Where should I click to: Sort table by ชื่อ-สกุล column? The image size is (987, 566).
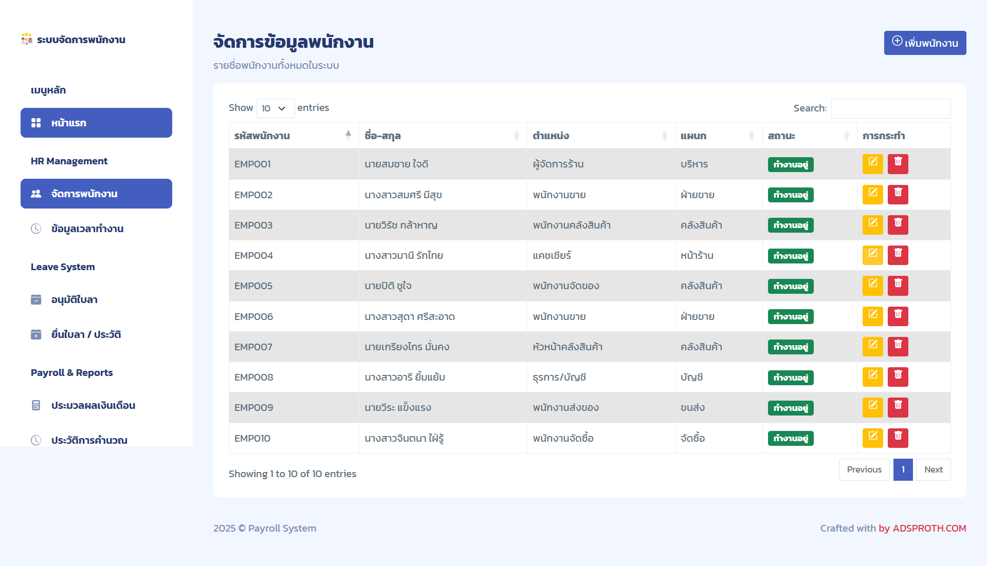(443, 136)
